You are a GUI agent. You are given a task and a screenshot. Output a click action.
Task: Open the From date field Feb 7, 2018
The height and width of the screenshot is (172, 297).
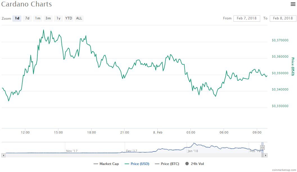click(x=247, y=18)
